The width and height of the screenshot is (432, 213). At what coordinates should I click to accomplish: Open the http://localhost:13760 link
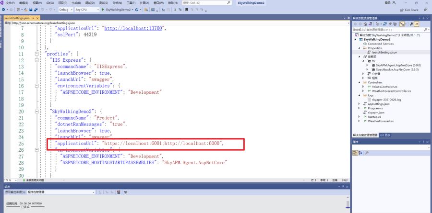point(133,28)
